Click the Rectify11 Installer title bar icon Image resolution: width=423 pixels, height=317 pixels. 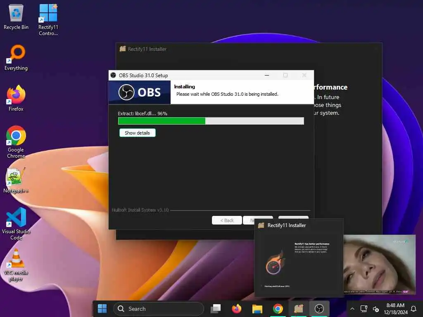click(x=123, y=49)
